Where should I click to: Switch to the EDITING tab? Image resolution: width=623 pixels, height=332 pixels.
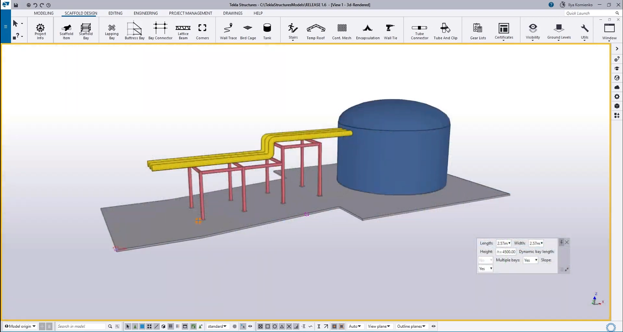tap(115, 13)
